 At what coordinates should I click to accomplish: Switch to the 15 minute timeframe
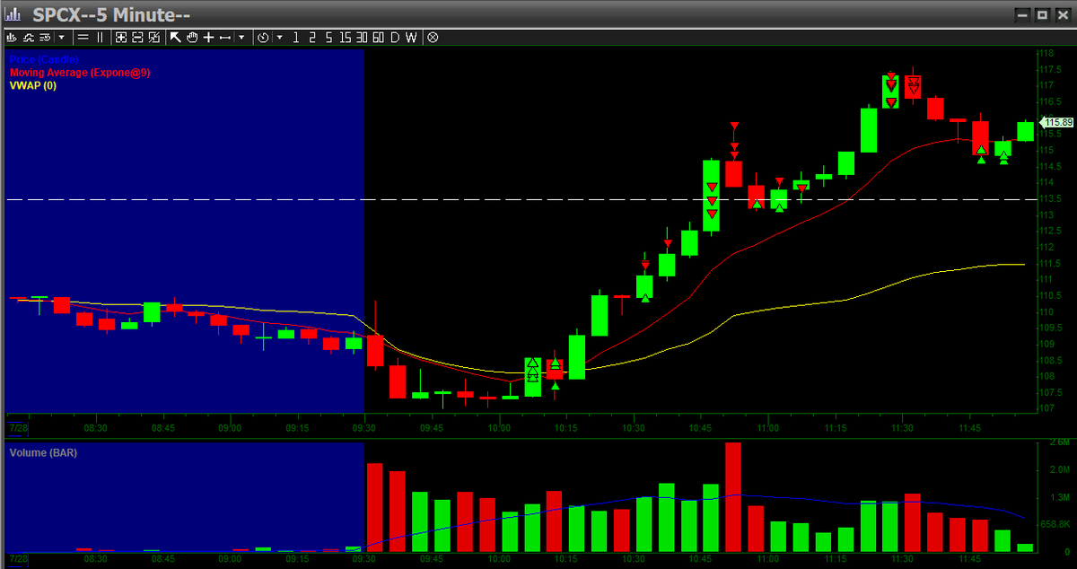pyautogui.click(x=345, y=37)
